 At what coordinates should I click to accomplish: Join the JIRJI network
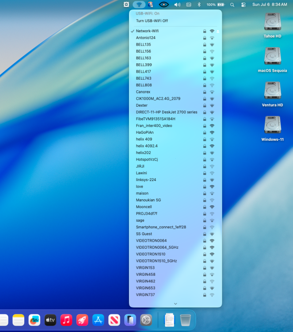175,166
